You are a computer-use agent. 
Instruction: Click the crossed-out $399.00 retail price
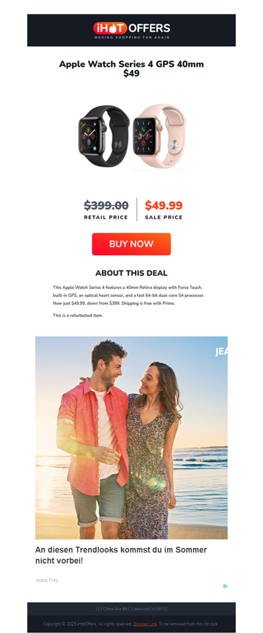(x=107, y=206)
